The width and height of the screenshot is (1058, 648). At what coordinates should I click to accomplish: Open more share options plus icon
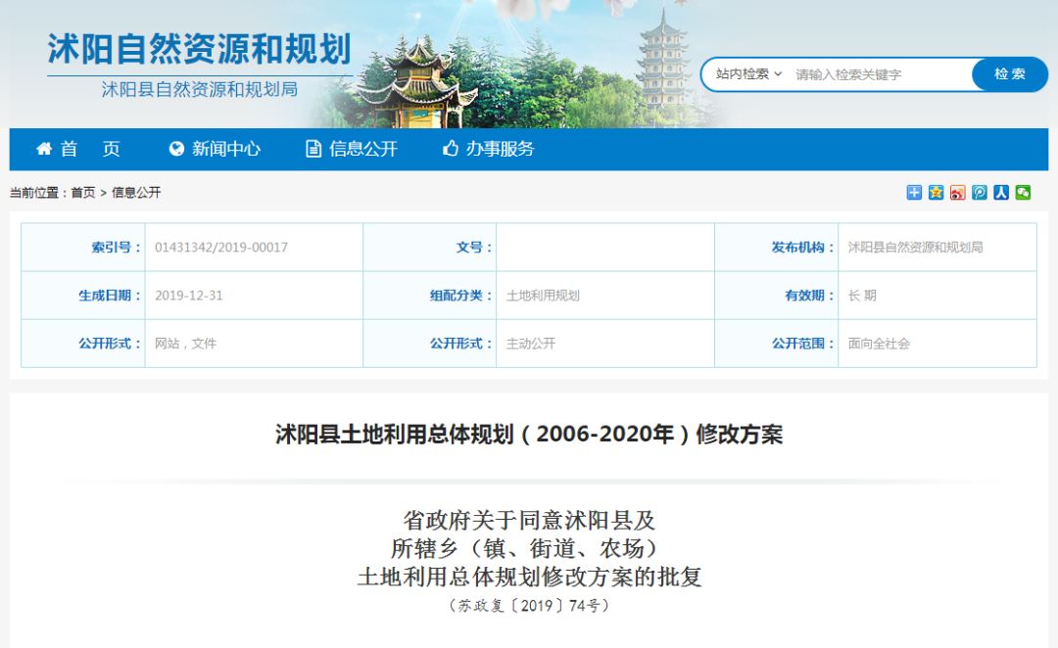tap(914, 193)
